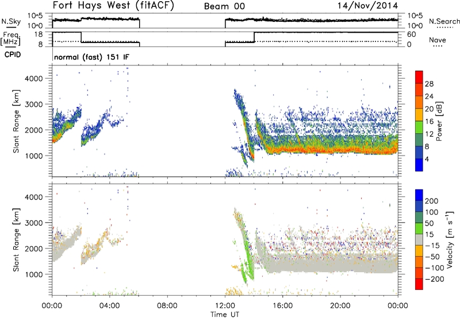The image size is (460, 318).
Task: Click the 'Freq. [MHz]' axis label
Action: click(10, 38)
